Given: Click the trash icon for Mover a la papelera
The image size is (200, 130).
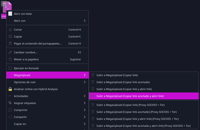Looking at the screenshot, I should tap(10, 59).
